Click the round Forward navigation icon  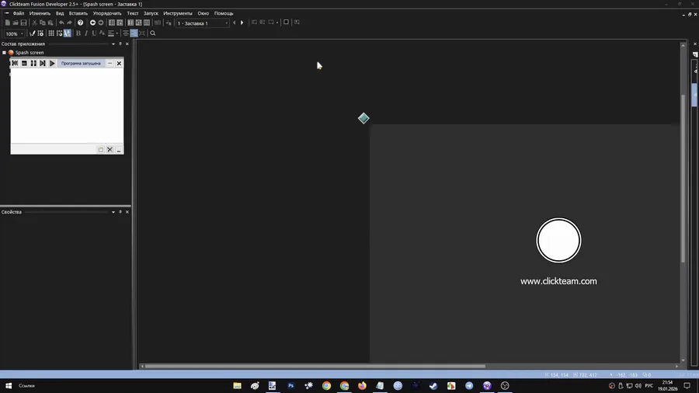pos(101,23)
